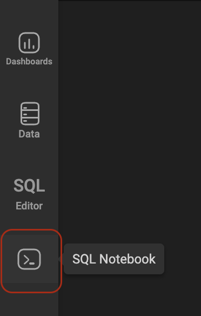
Task: Click the word Notebook in the tooltip
Action: click(128, 259)
